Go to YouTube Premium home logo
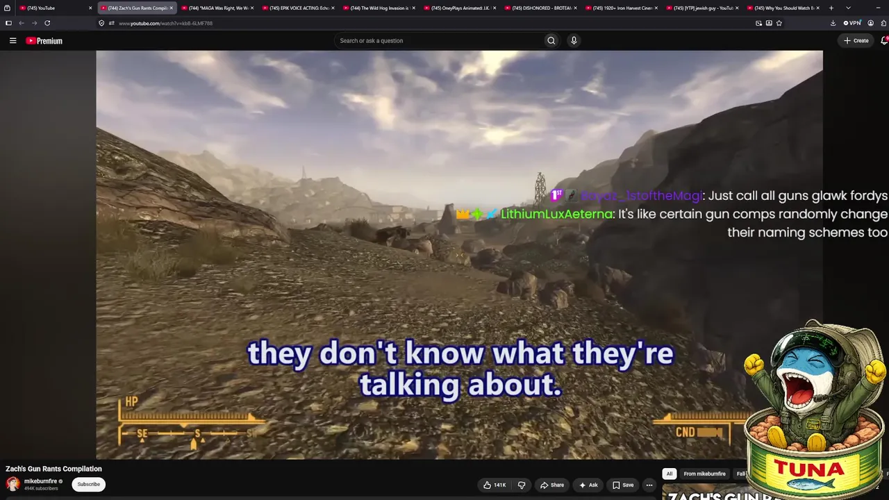 44,41
